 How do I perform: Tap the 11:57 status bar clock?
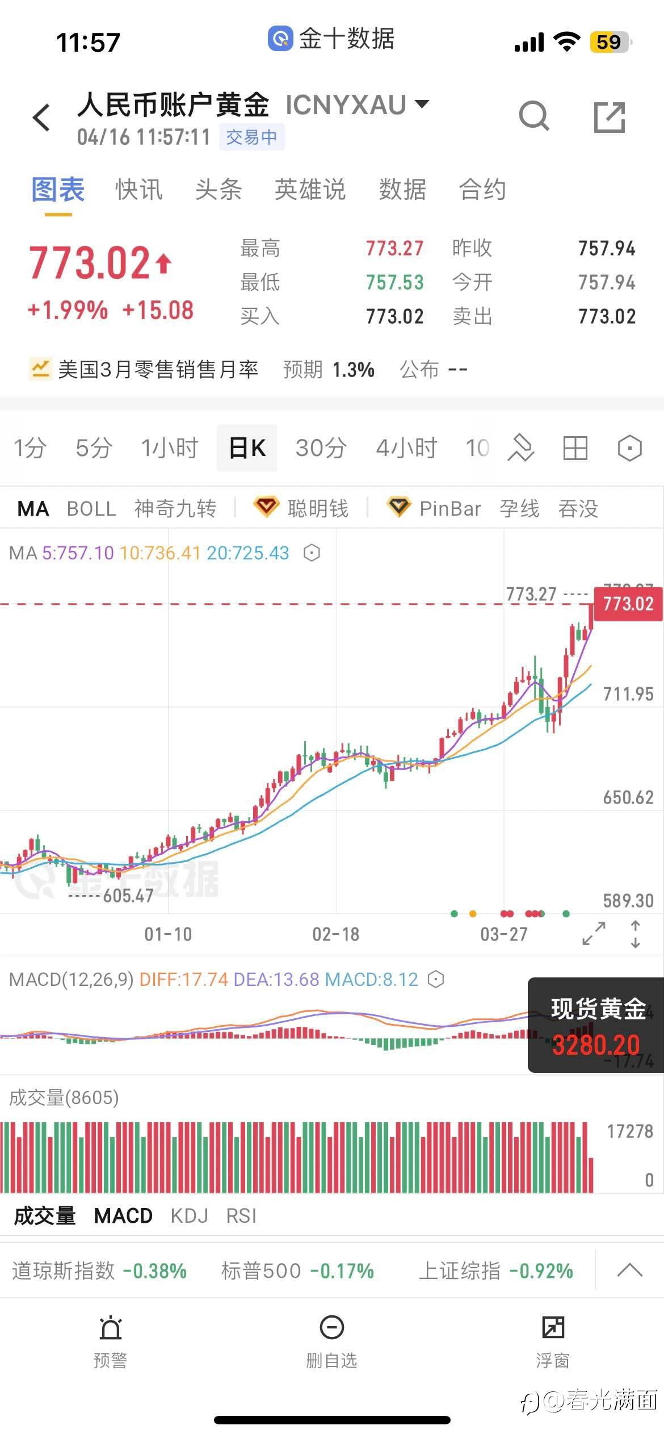pyautogui.click(x=89, y=43)
